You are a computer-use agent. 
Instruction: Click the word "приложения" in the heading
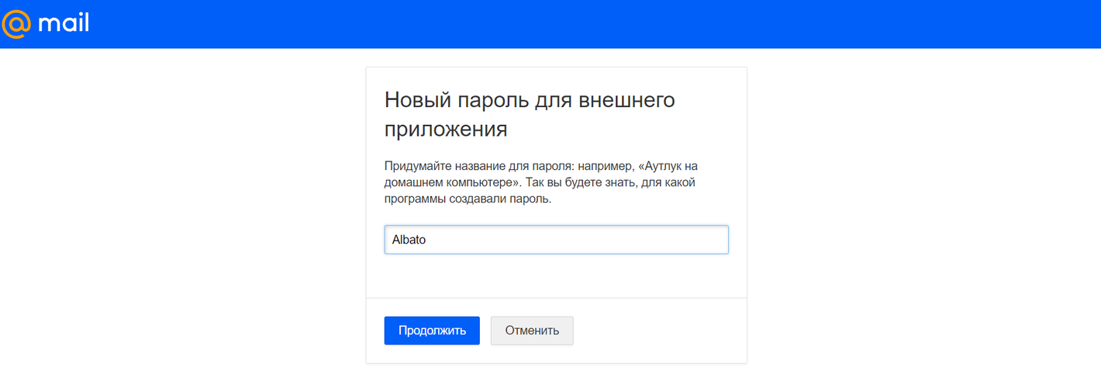(446, 128)
